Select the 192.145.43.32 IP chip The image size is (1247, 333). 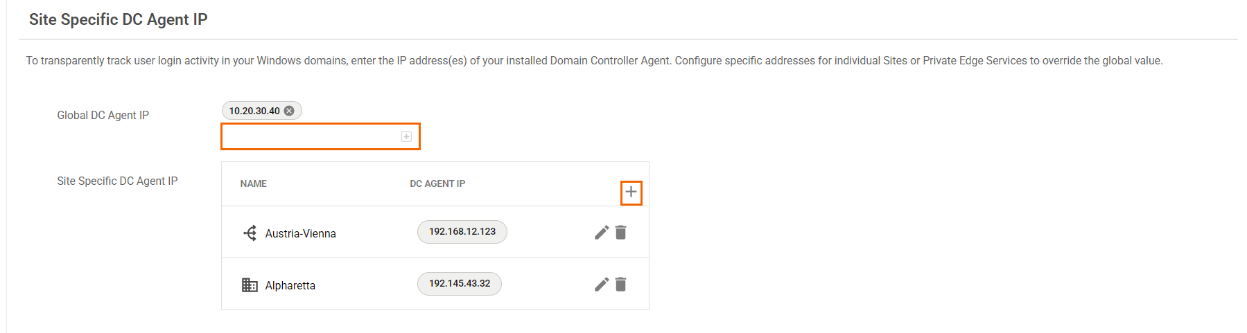(459, 284)
